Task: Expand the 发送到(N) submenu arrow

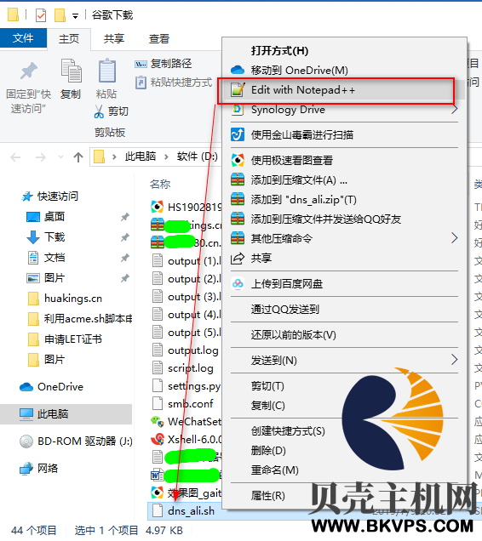Action: pyautogui.click(x=455, y=360)
